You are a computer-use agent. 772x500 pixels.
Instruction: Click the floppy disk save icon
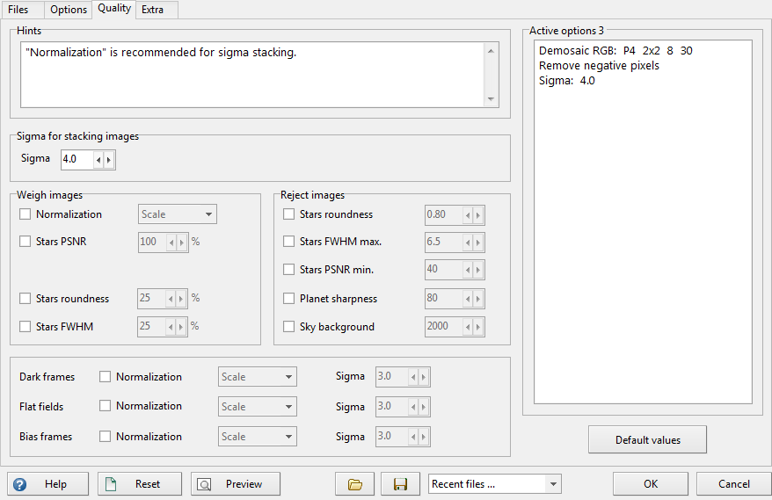[400, 484]
